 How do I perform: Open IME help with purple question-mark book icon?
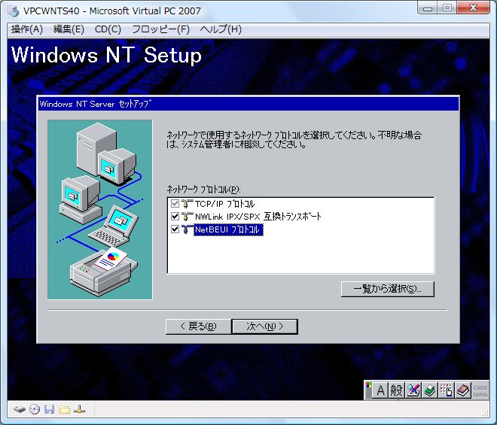tap(463, 390)
